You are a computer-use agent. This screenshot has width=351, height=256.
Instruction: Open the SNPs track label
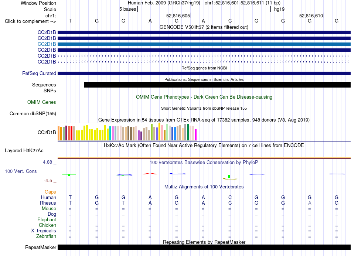(50, 91)
